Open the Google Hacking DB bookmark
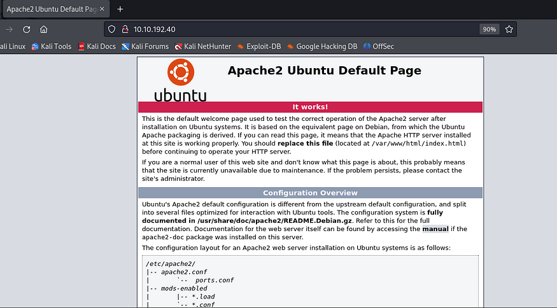This screenshot has height=308, width=557. click(x=322, y=46)
